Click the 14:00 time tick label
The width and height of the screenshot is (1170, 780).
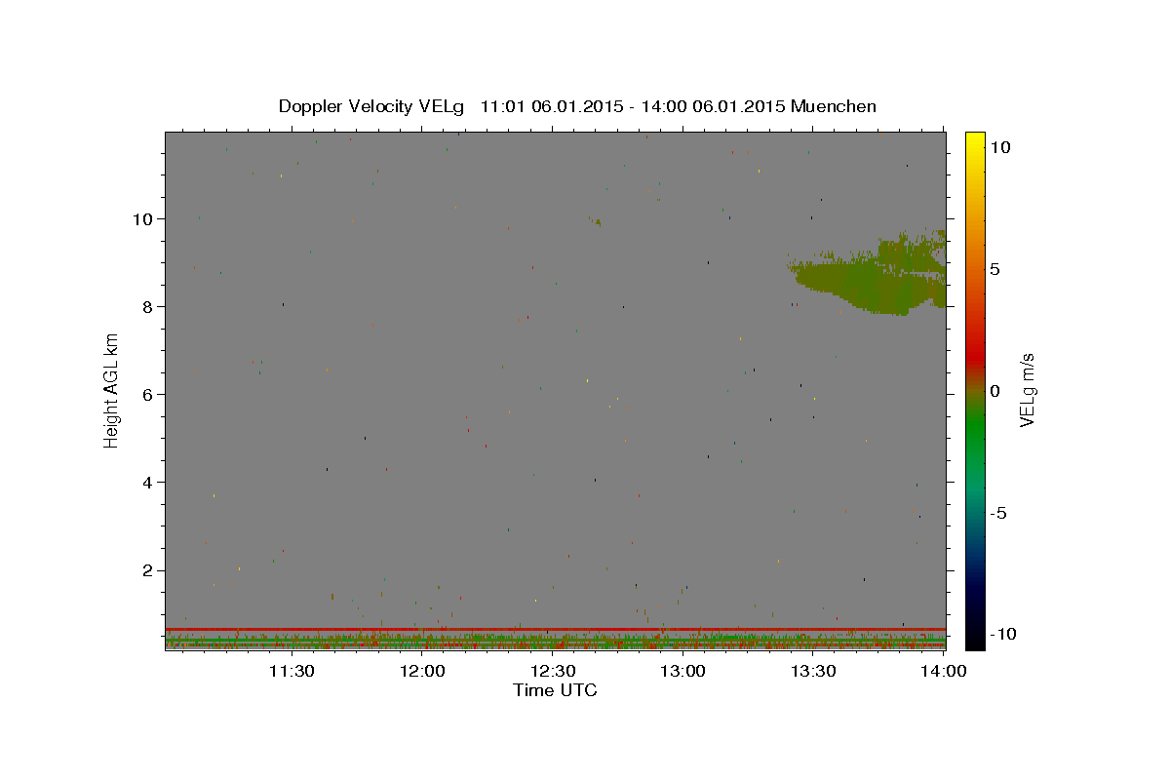point(944,671)
